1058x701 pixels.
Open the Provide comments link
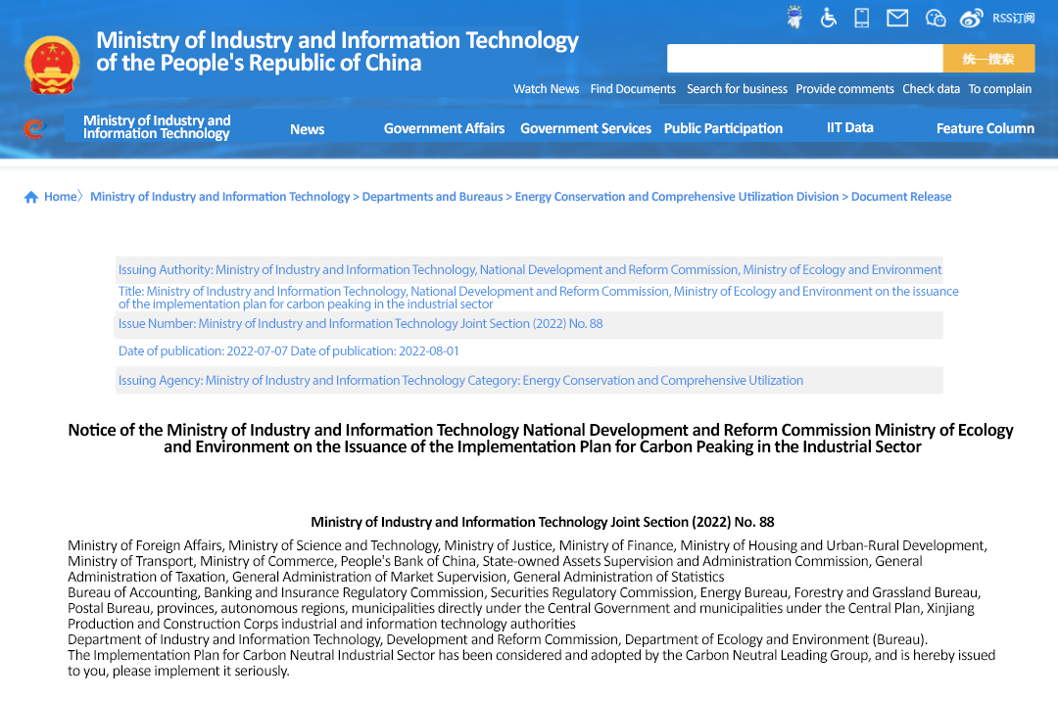point(844,89)
